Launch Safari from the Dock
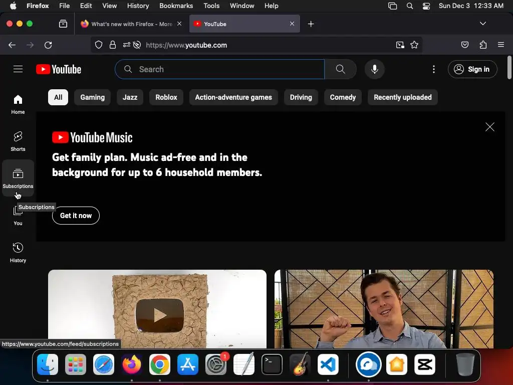513x385 pixels. (104, 364)
